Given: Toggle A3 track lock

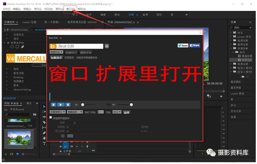Looking at the screenshot, I should (60, 147).
